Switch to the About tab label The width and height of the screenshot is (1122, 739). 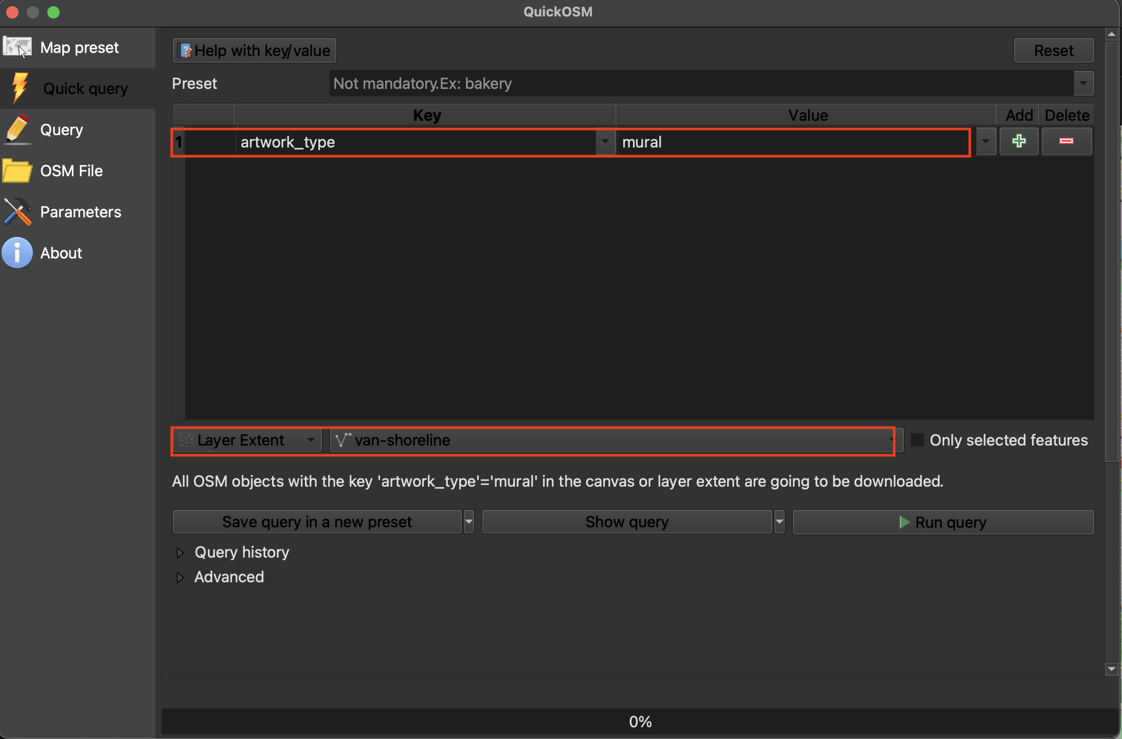pos(61,253)
